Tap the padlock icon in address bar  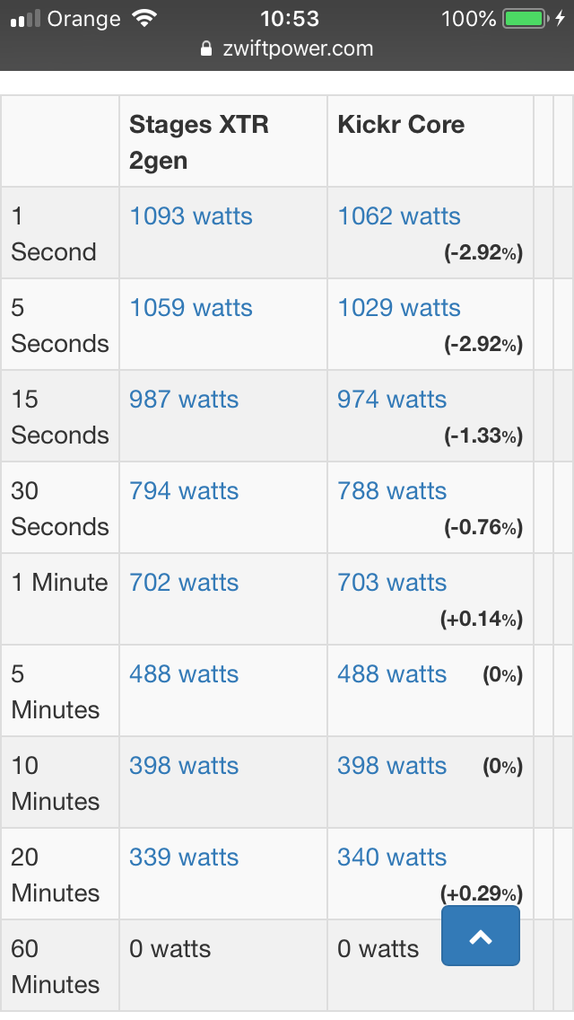(x=206, y=48)
